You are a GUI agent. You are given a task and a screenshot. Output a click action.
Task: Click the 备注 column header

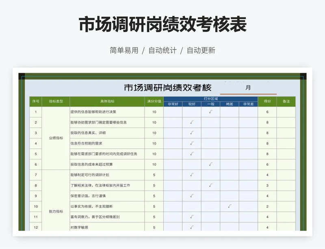[x=286, y=102]
